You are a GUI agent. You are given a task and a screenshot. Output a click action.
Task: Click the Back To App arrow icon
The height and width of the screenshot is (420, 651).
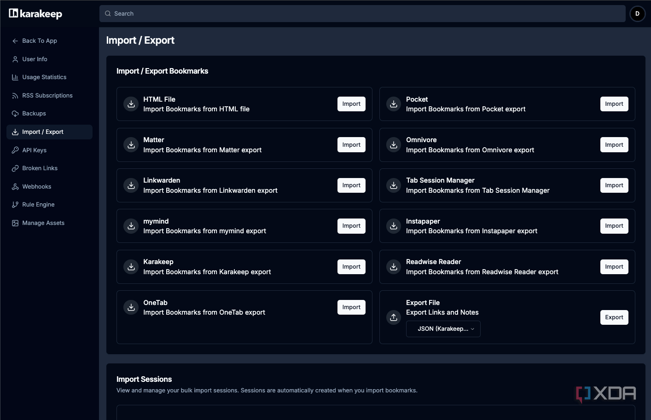point(15,41)
